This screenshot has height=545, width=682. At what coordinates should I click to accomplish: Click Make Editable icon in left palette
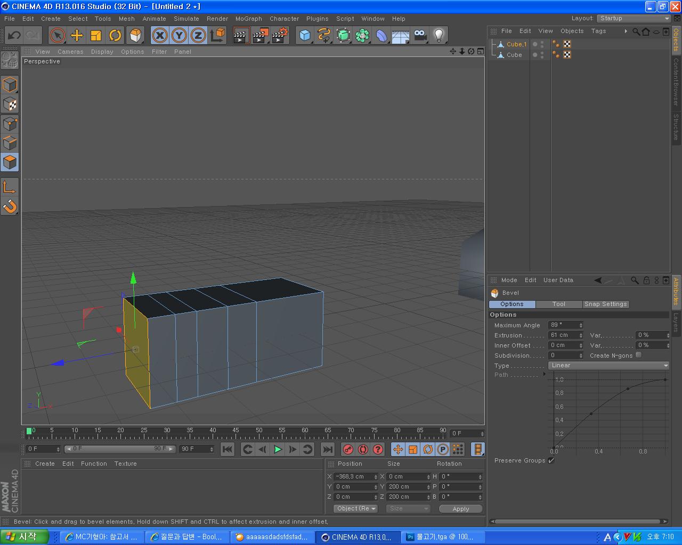point(10,60)
